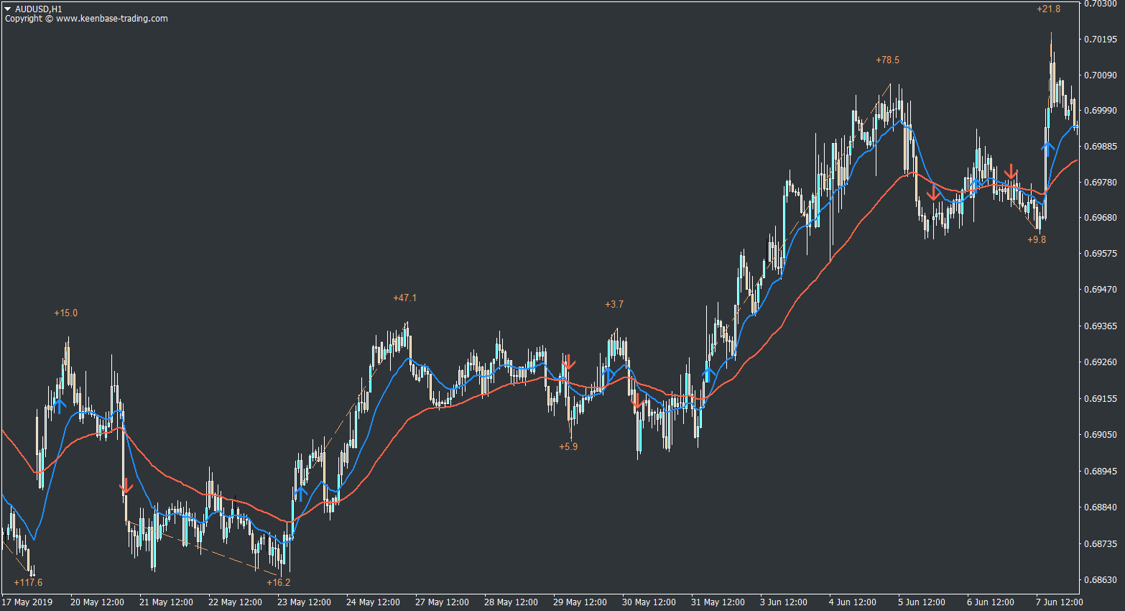This screenshot has width=1125, height=611.
Task: Click the 31 May 12:00 time label
Action: [x=718, y=602]
